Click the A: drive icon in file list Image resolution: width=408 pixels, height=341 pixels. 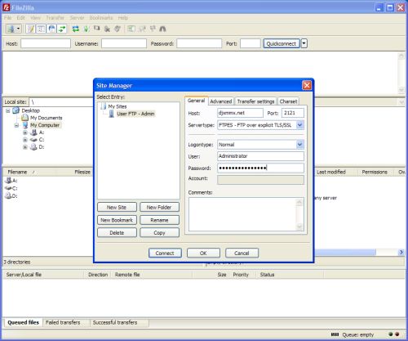9,180
